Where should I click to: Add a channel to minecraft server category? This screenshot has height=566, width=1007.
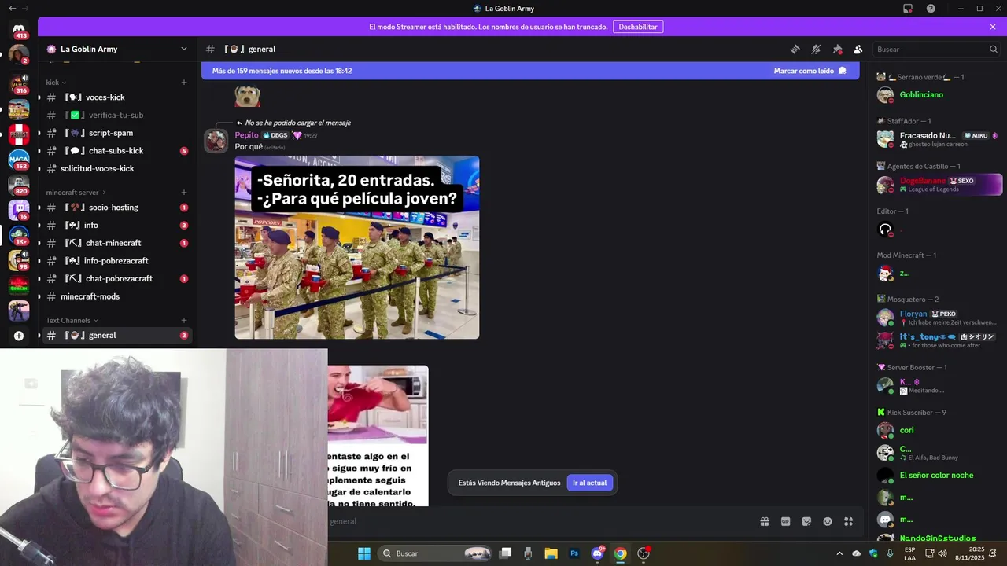point(184,192)
